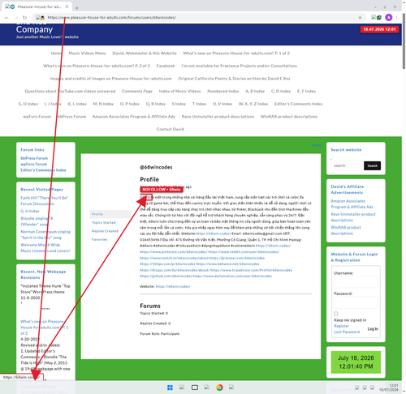This screenshot has width=406, height=394.
Task: Bookmark page with star icon
Action: click(360, 18)
